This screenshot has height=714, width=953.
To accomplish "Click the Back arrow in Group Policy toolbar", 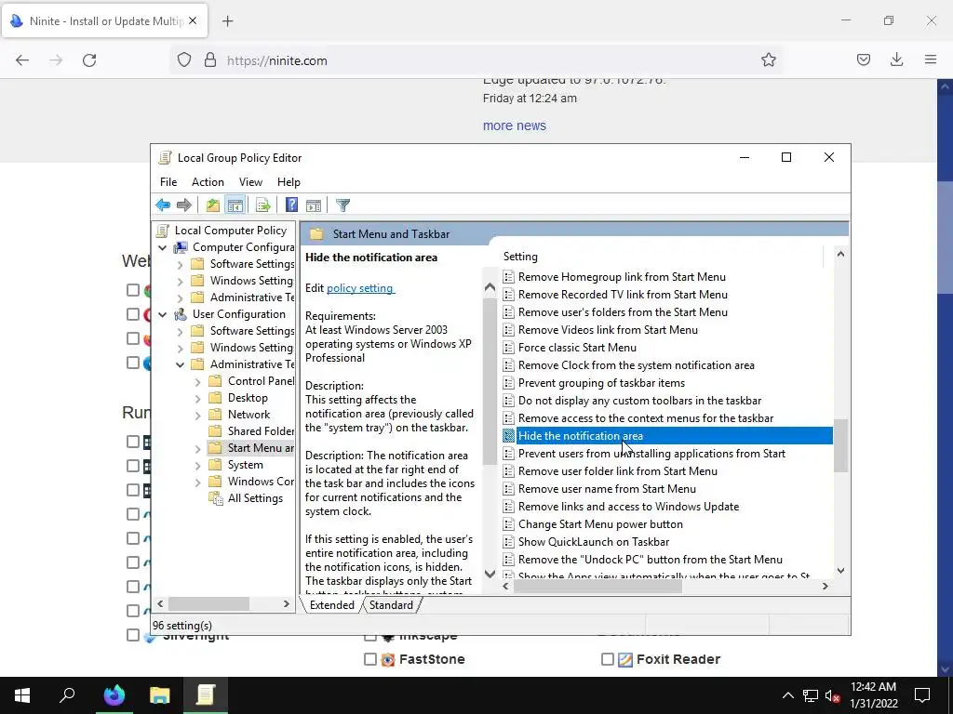I will (x=163, y=205).
